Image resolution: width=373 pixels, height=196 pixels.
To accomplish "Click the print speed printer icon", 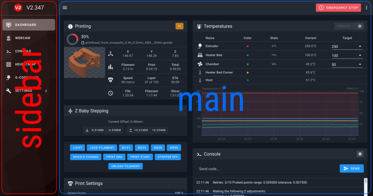I will click(x=111, y=80).
